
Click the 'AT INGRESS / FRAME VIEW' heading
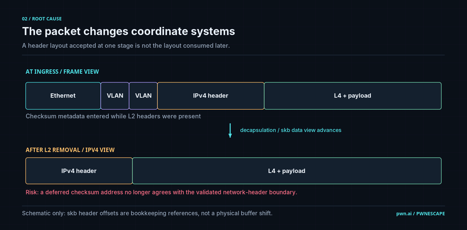point(62,72)
